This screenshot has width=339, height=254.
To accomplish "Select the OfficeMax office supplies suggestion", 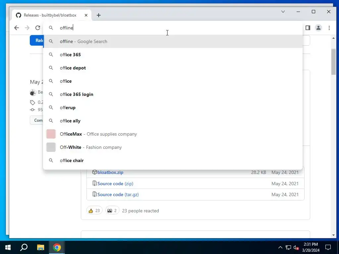I will coord(173,134).
